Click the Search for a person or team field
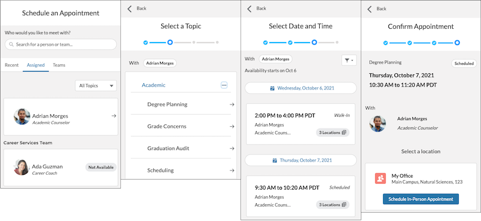 [61, 44]
